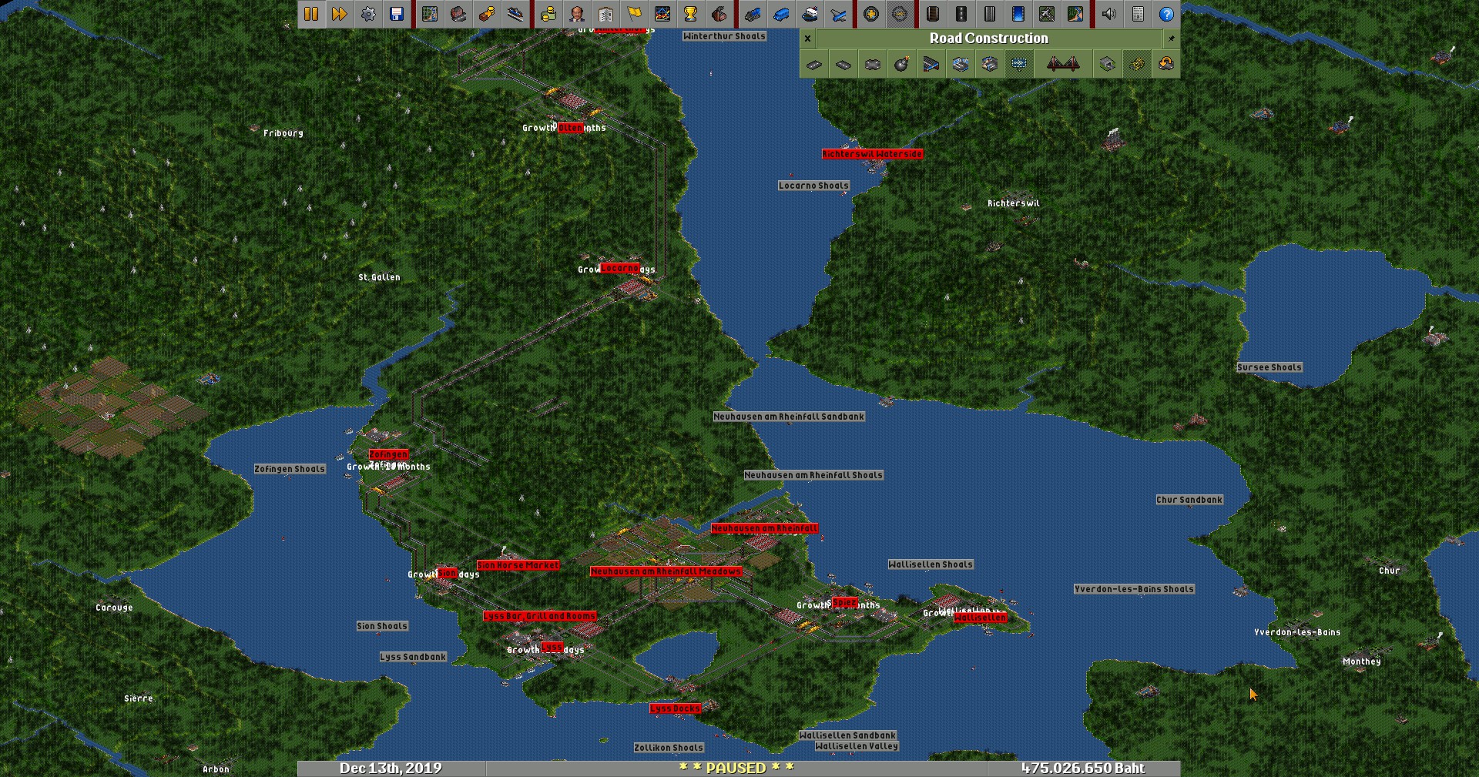The image size is (1479, 777).
Task: Open the sound and music speaker icon
Action: pyautogui.click(x=1109, y=14)
